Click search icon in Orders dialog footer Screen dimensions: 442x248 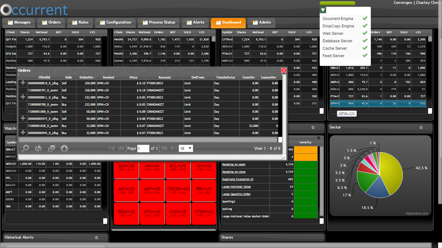click(x=25, y=149)
